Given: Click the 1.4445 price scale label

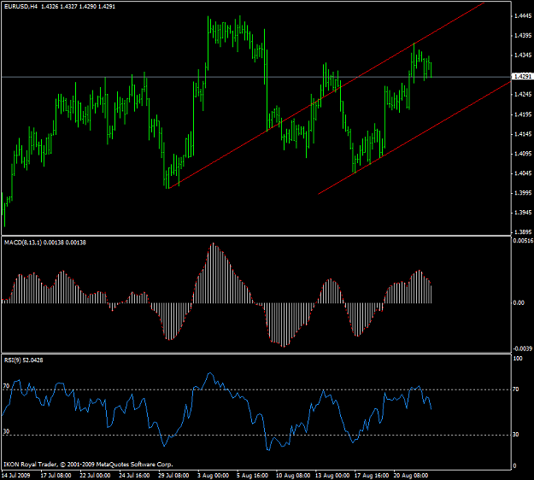Looking at the screenshot, I should (x=523, y=15).
